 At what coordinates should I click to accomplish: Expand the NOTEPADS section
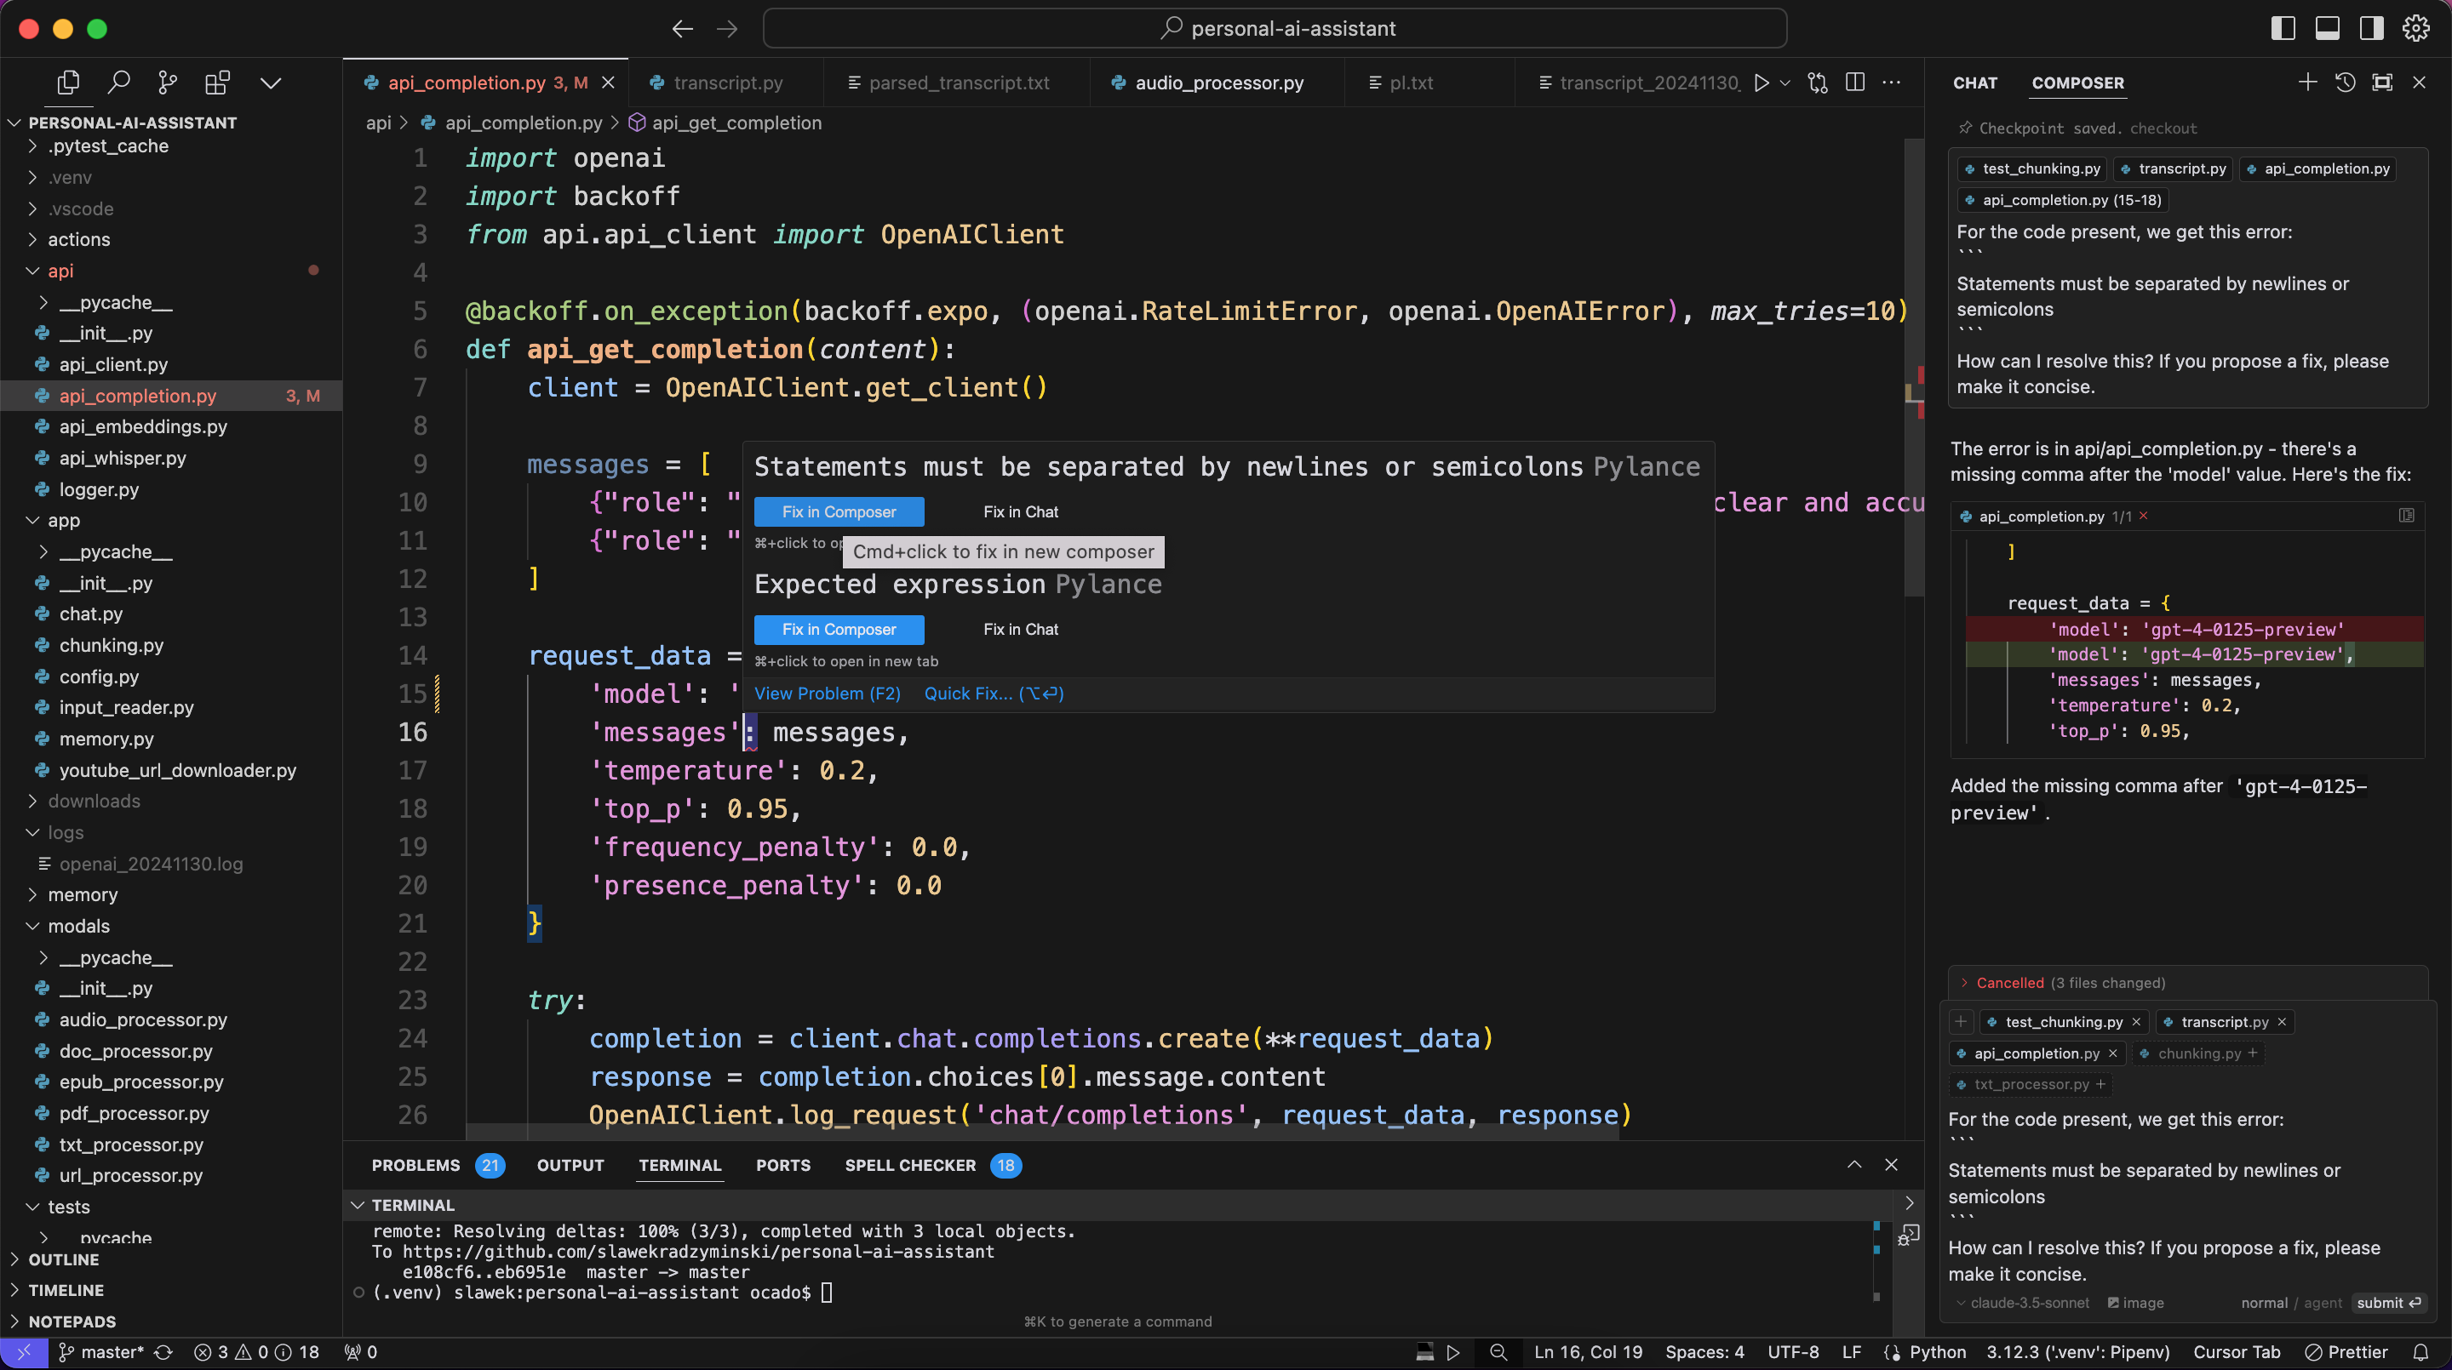click(171, 1321)
